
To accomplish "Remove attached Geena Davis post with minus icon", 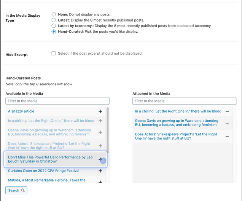I will (227, 123).
